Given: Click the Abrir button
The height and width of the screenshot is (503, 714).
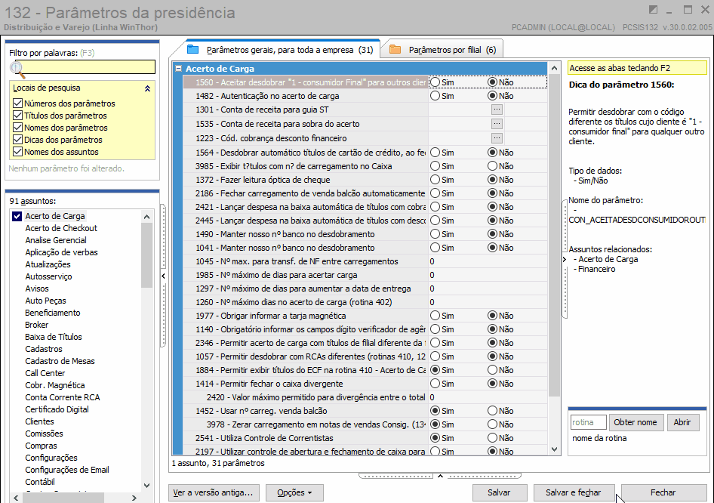Looking at the screenshot, I should (682, 422).
